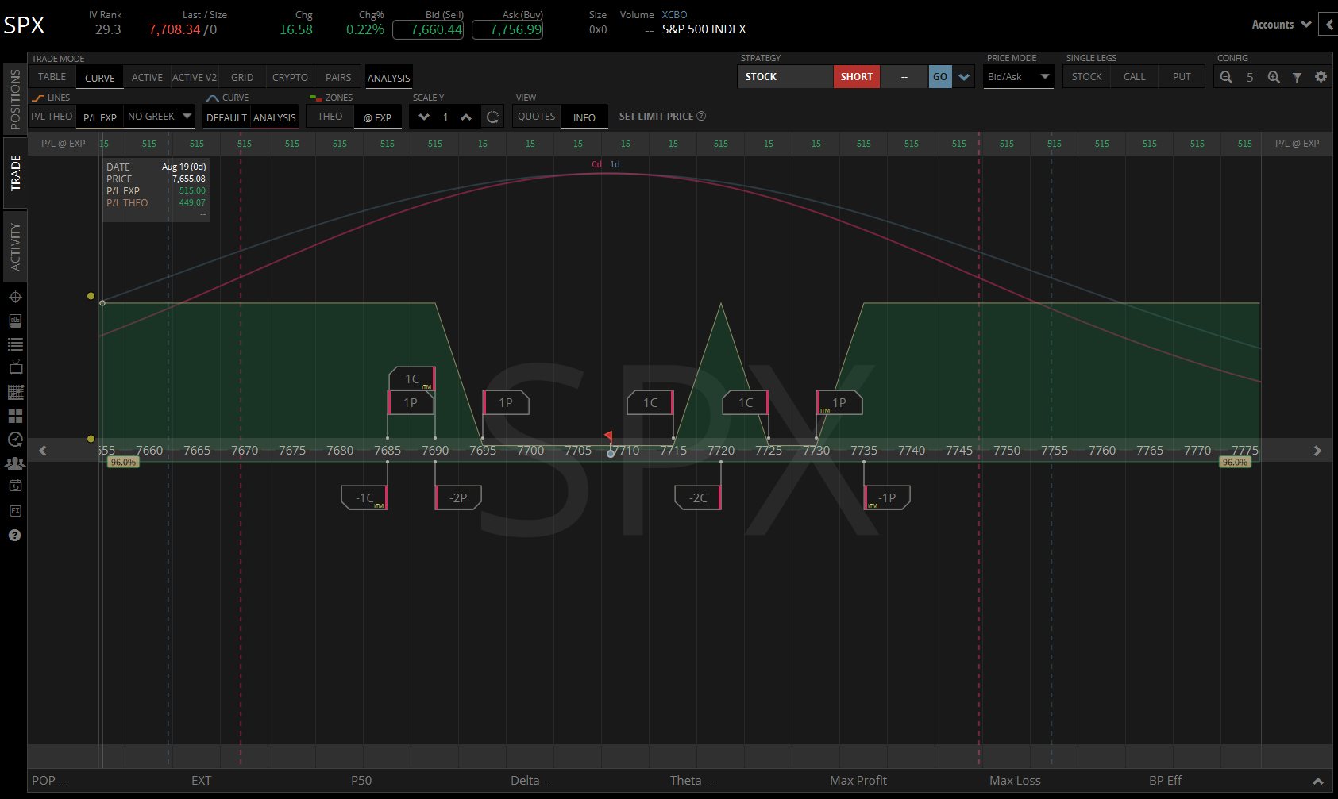This screenshot has height=799, width=1338.
Task: Select the PAIRS trade mode tab
Action: [x=338, y=77]
